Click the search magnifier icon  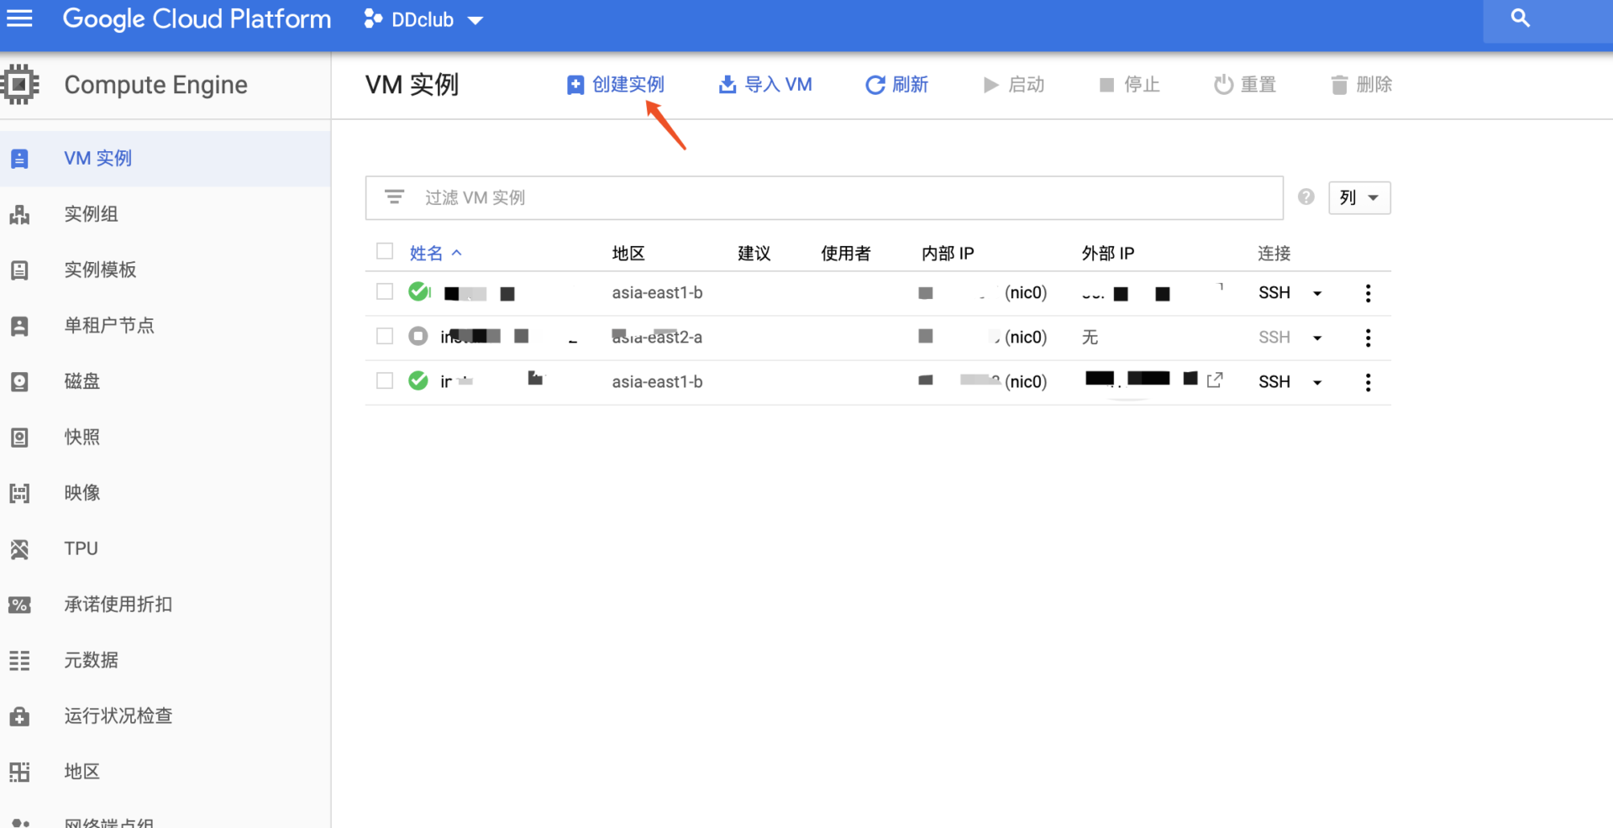click(x=1520, y=18)
